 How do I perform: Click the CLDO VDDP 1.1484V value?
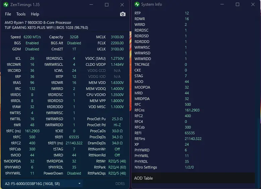click(117, 64)
